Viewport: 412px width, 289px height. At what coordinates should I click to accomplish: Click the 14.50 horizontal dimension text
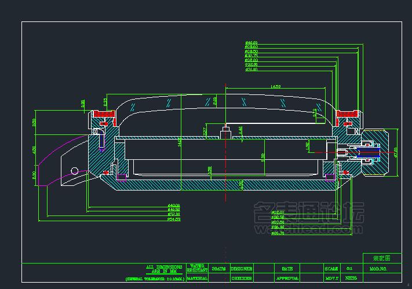(x=275, y=87)
